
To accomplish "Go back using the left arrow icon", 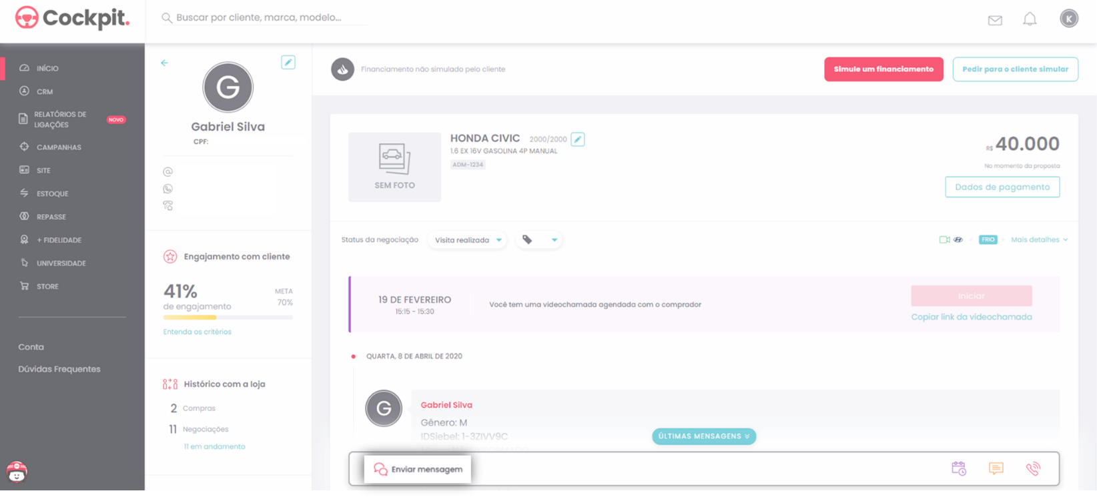I will click(164, 63).
